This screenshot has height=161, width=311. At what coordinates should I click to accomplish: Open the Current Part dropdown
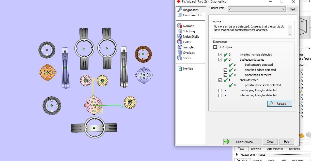(x=257, y=9)
